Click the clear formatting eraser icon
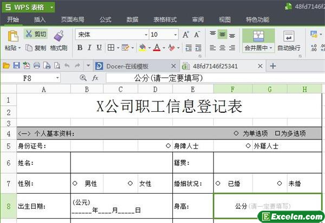The height and width of the screenshot is (223, 325). point(171,48)
